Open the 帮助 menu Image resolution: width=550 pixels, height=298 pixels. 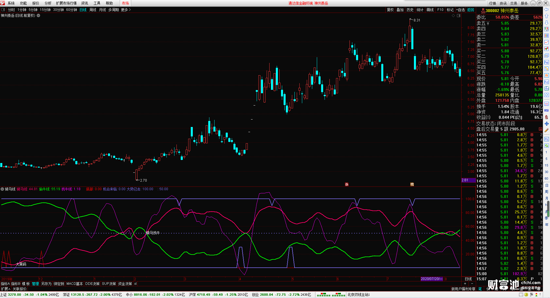109,3
